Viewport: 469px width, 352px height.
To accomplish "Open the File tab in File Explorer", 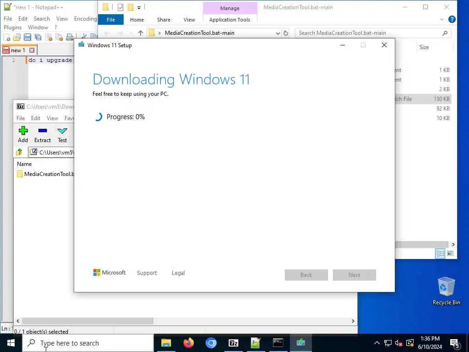I will click(x=111, y=19).
